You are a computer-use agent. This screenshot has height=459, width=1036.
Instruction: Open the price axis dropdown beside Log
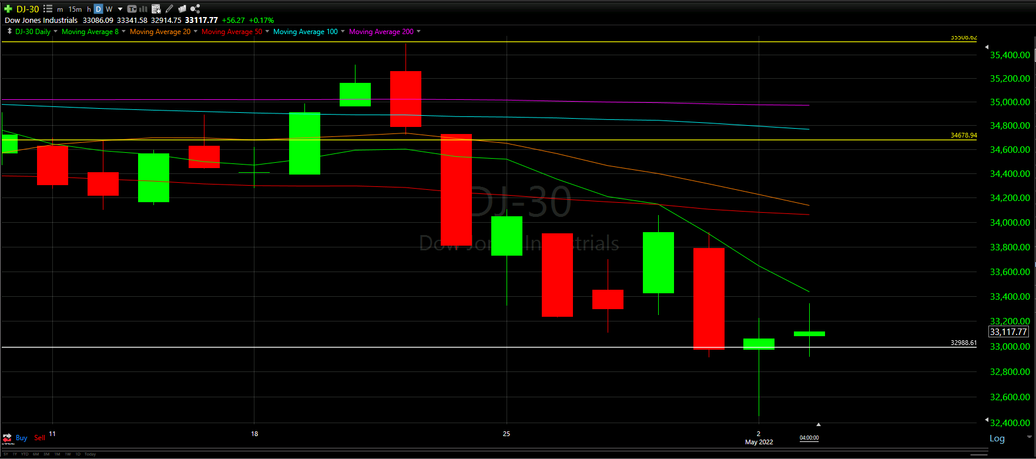pyautogui.click(x=1029, y=437)
